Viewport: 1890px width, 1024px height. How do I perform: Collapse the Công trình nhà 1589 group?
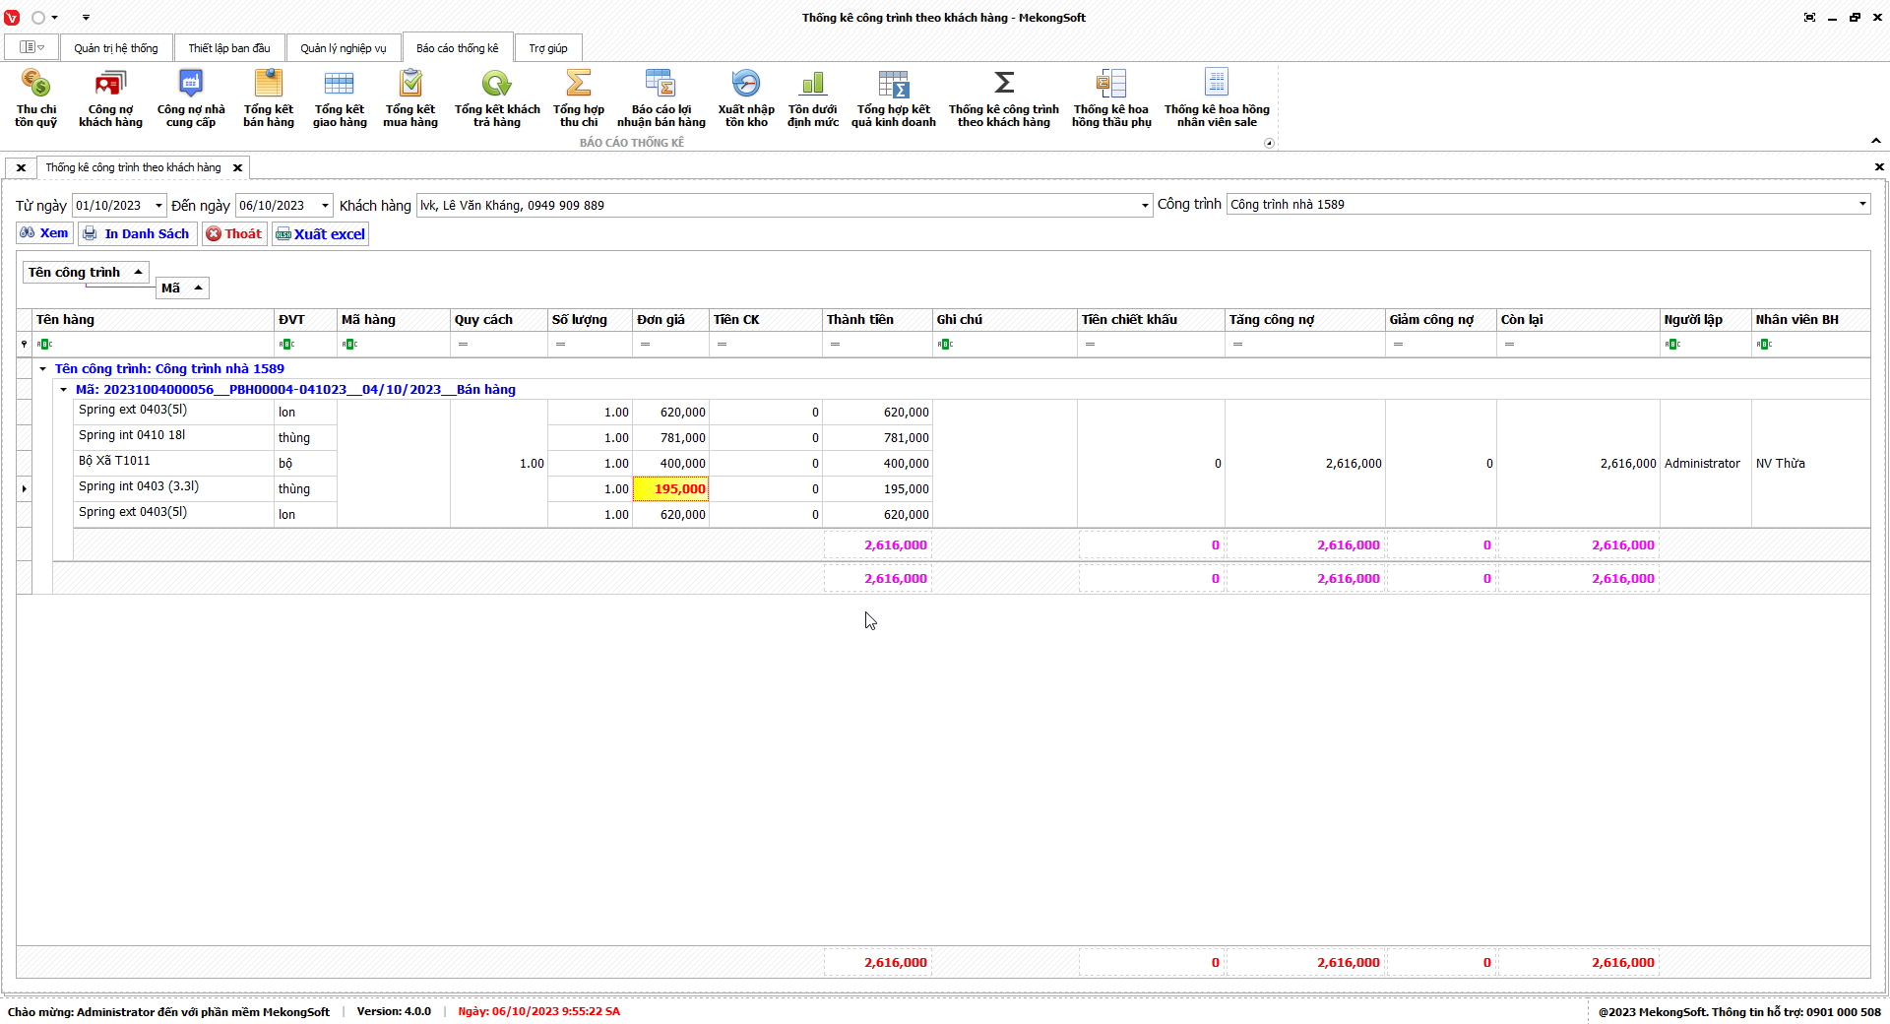tap(43, 369)
